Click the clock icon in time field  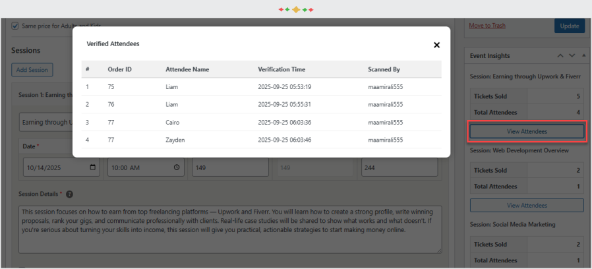pyautogui.click(x=177, y=167)
